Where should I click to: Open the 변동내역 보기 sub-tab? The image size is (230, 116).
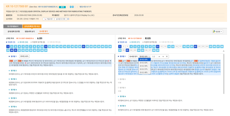click(x=30, y=32)
